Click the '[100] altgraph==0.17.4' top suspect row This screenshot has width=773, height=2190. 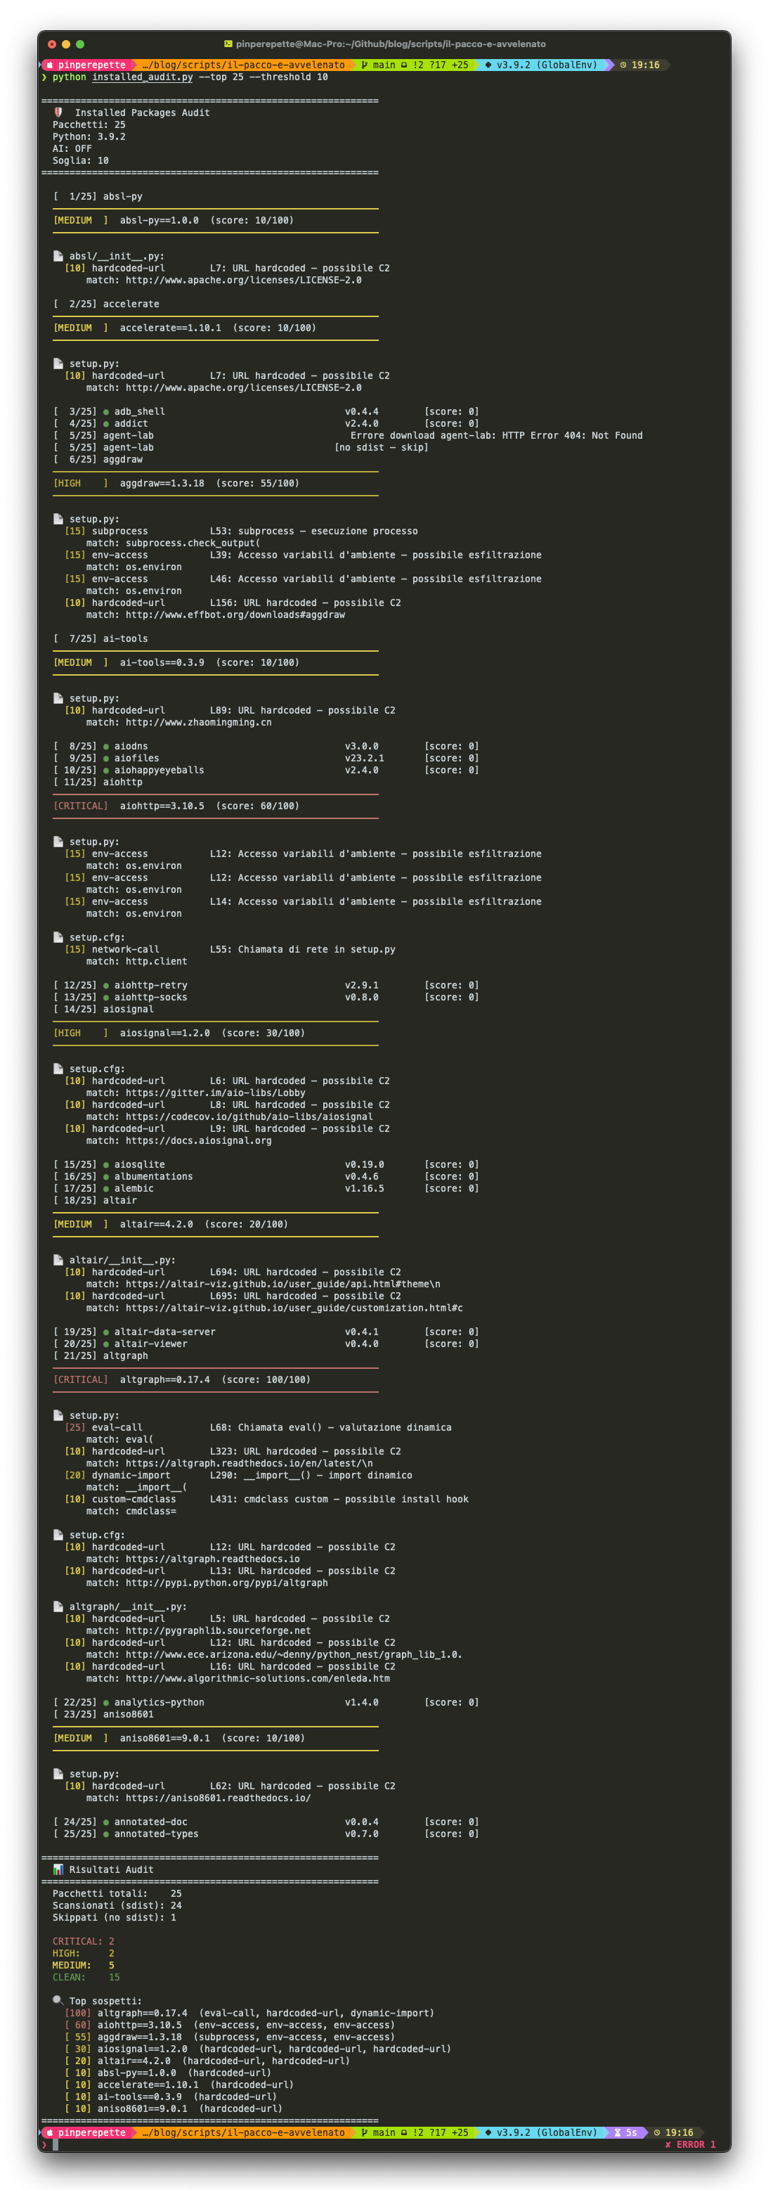(249, 2012)
